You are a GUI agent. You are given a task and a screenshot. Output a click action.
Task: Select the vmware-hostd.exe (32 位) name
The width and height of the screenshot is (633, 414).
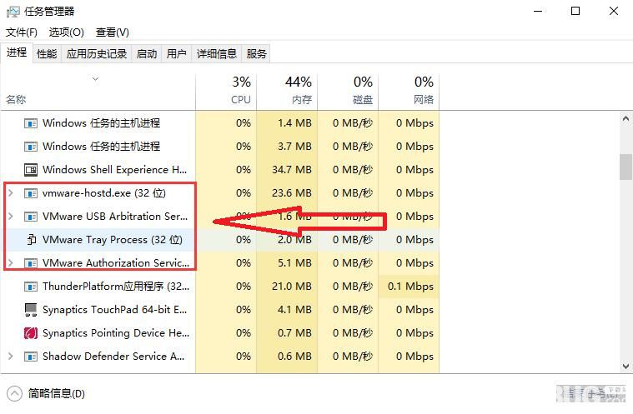point(104,193)
